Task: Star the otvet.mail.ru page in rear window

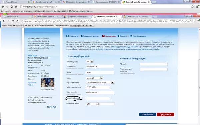Action: (192, 7)
